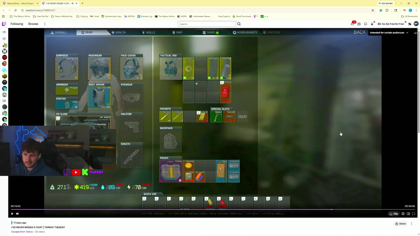Open the Twitch user avatar menu
Viewport: 420px width, 236px height.
click(x=416, y=24)
